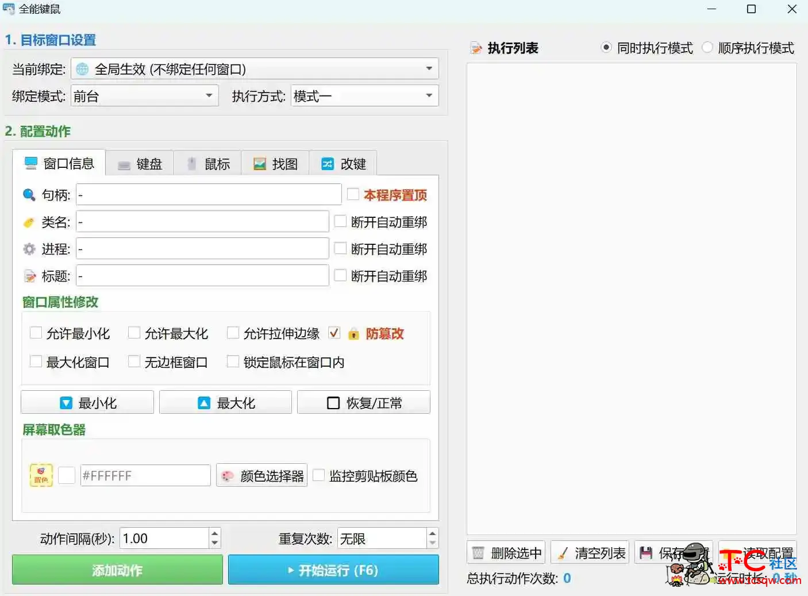Switch to the 窗口信息 tab
The width and height of the screenshot is (808, 596).
[59, 164]
